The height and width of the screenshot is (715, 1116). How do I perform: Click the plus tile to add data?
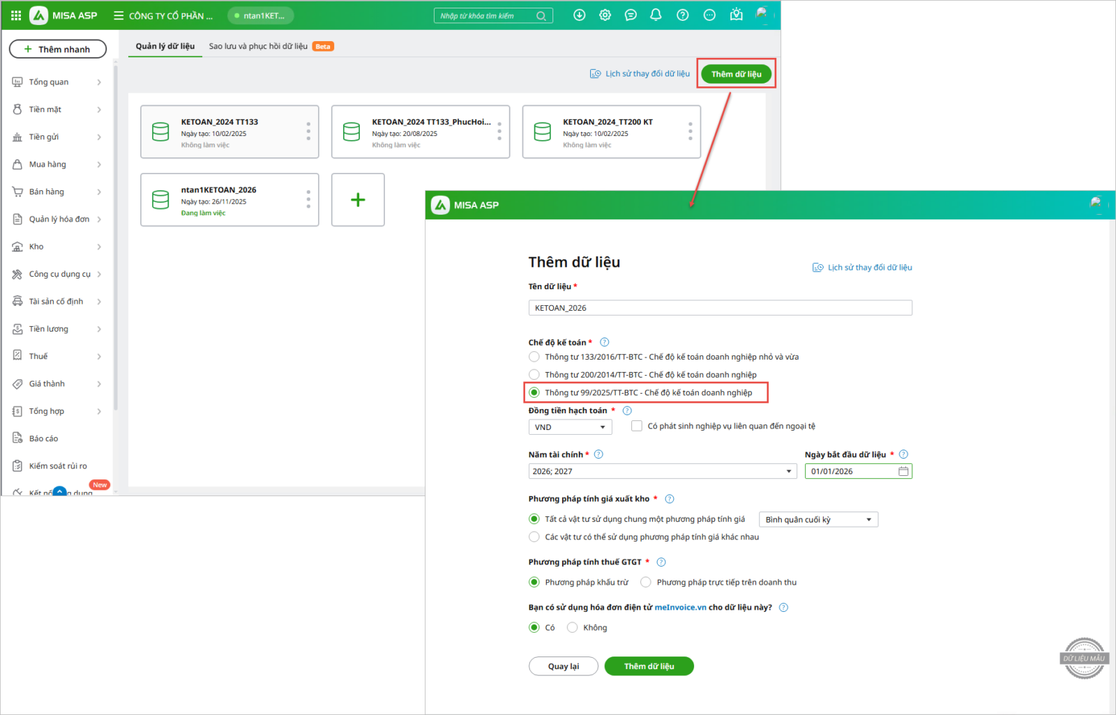click(x=358, y=200)
